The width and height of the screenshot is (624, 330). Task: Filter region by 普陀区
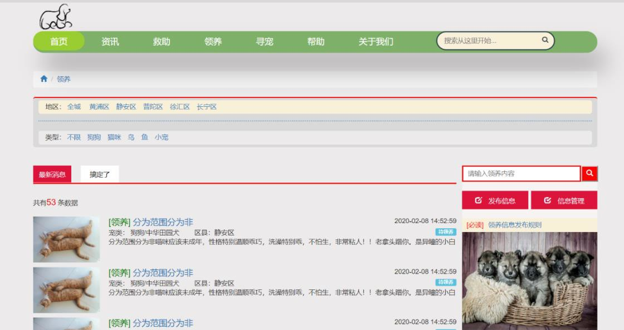(153, 106)
